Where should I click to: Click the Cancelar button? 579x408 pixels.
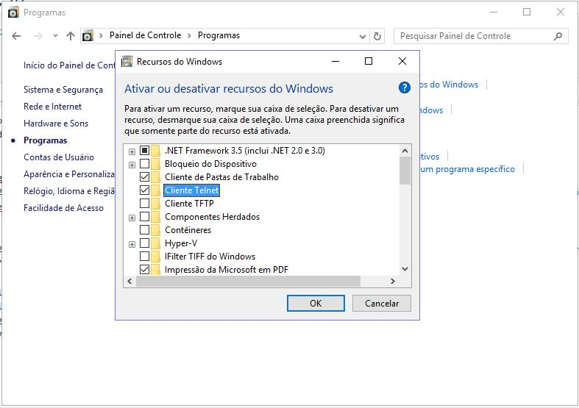[382, 303]
